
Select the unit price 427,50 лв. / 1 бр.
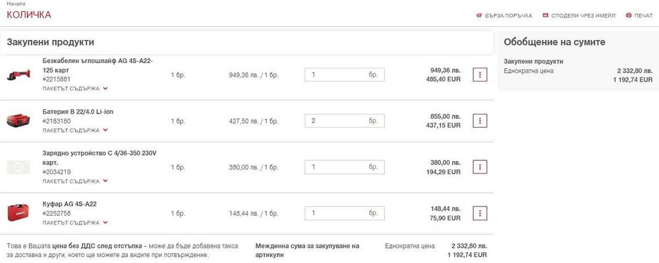(254, 121)
